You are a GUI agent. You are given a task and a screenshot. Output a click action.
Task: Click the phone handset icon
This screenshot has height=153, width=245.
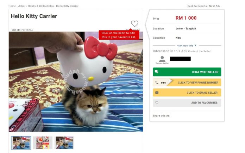point(157,82)
